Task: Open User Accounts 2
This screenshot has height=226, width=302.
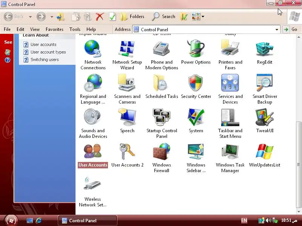Action: point(127,155)
